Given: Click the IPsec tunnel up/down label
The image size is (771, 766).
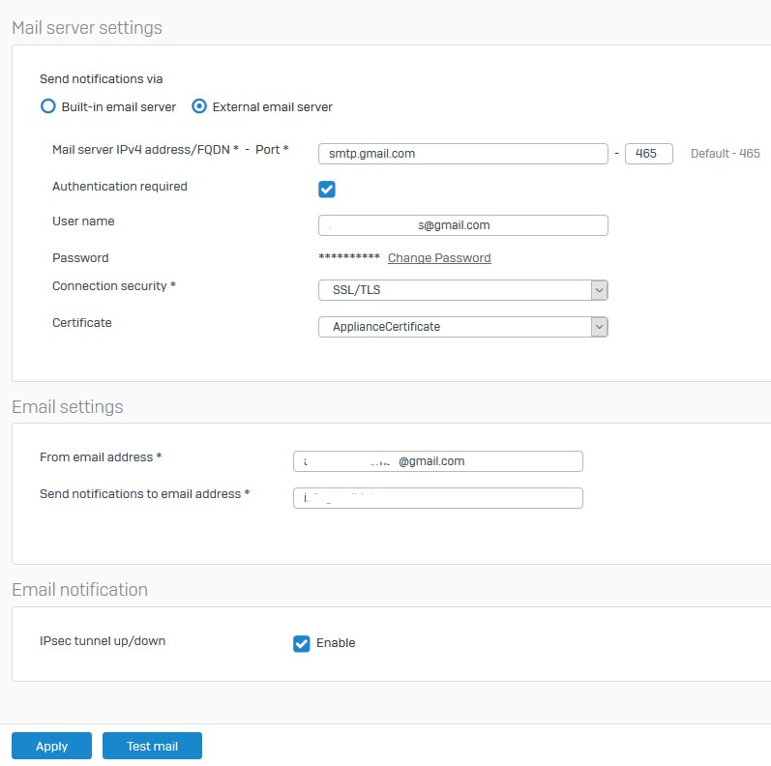Looking at the screenshot, I should pos(103,641).
